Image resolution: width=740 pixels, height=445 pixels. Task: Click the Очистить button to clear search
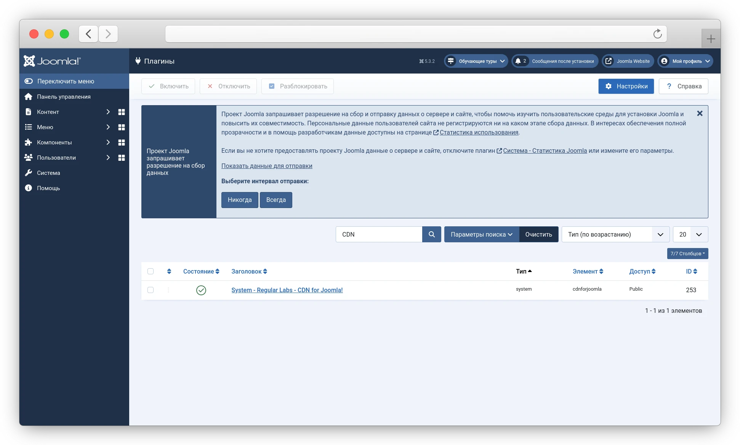point(538,234)
